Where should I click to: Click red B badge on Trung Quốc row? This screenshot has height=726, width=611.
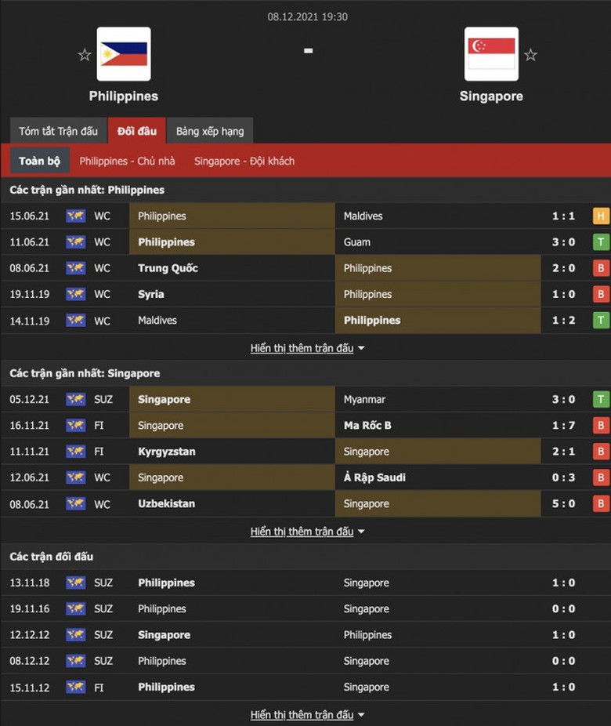[601, 268]
